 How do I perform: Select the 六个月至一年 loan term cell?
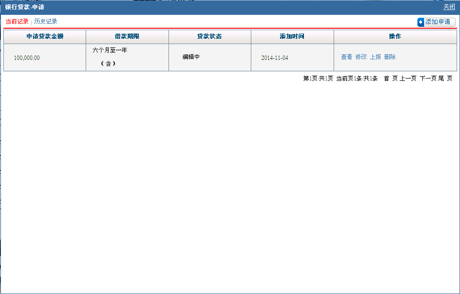pos(127,57)
